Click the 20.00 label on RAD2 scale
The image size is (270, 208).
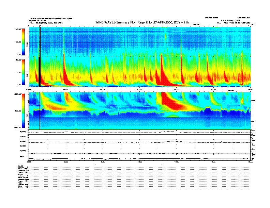click(19, 42)
